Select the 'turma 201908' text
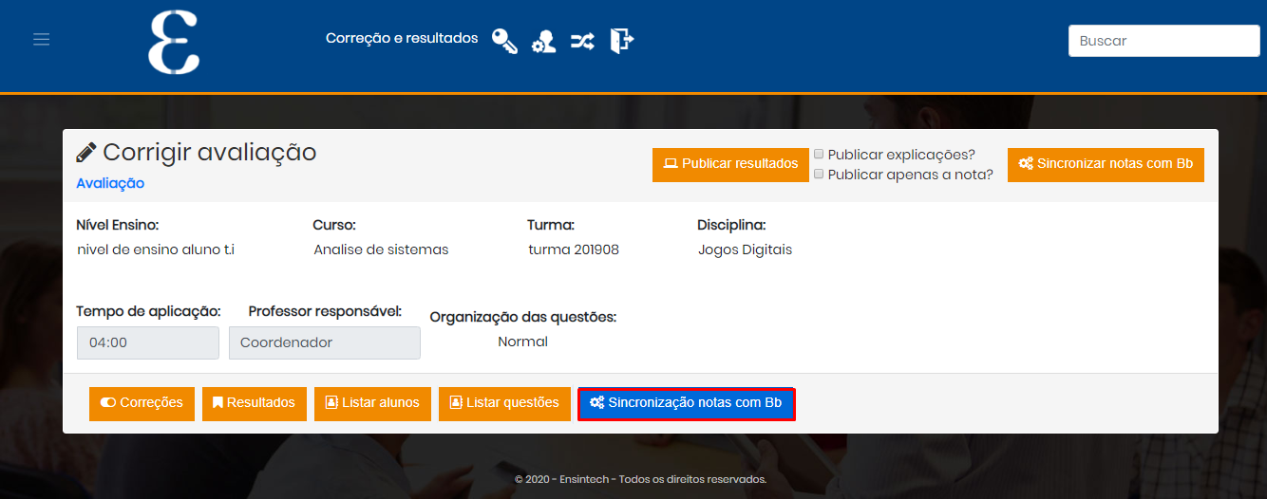Viewport: 1267px width, 499px height. click(574, 249)
